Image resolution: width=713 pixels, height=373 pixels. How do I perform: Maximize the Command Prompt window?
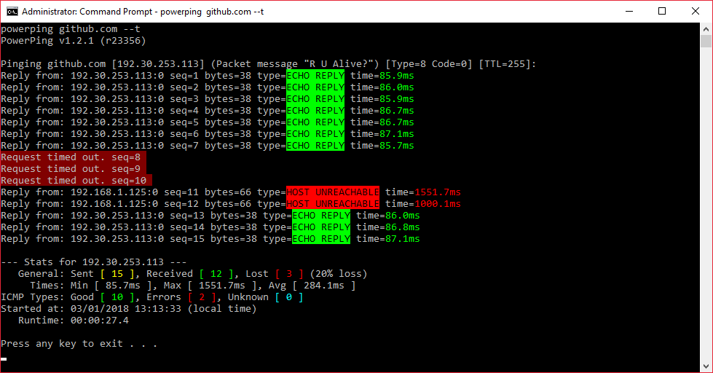[x=662, y=12]
